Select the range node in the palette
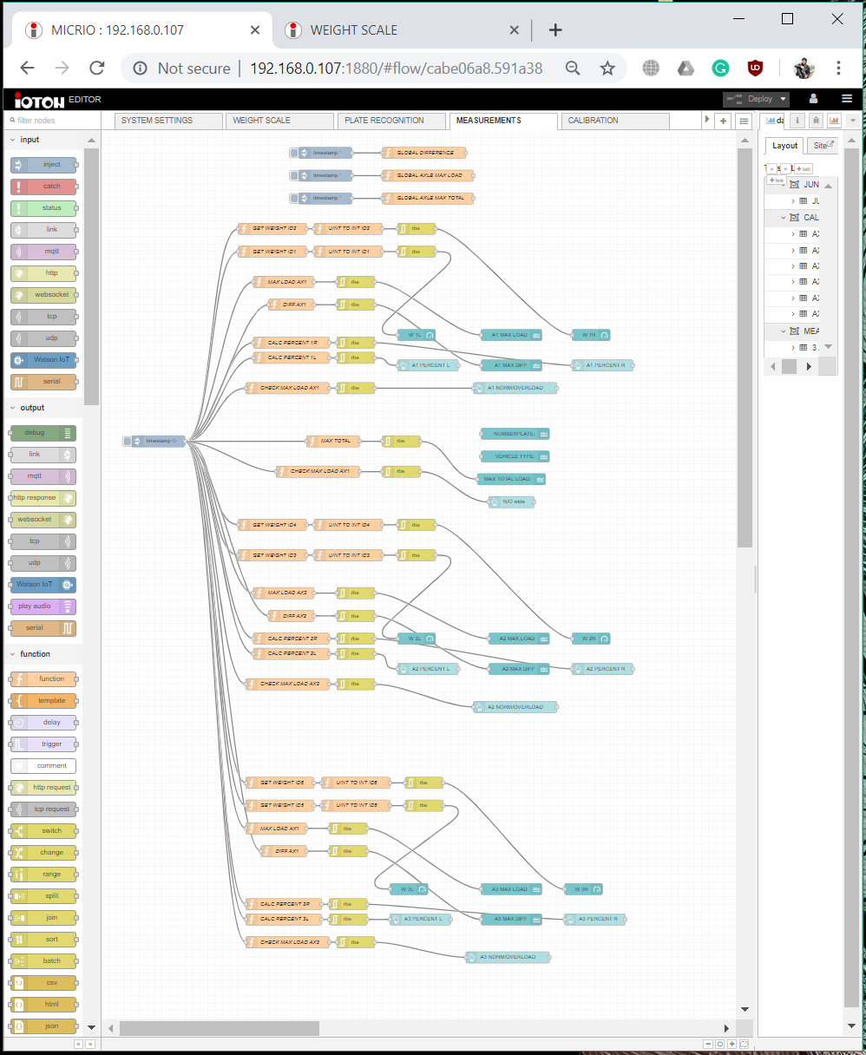This screenshot has height=1055, width=866. (x=43, y=875)
